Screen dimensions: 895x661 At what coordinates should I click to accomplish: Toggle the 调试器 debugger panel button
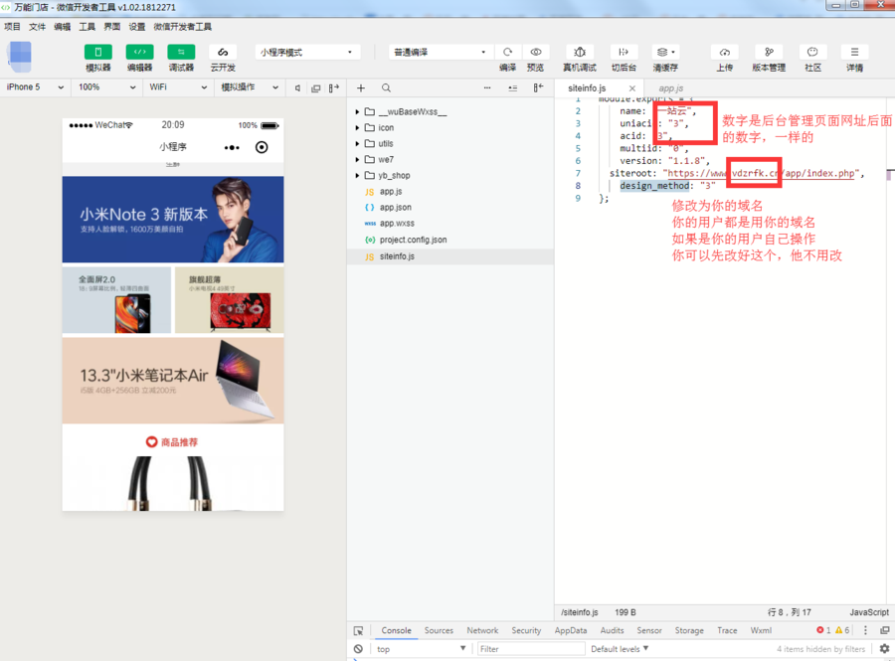(181, 52)
